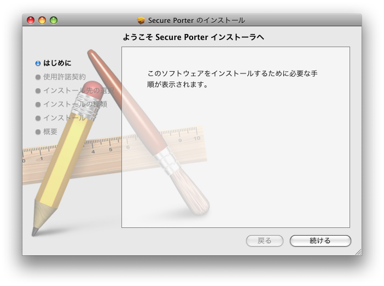This screenshot has height=286, width=384.
Task: Click the ようこそ Secure Porter インストーラへ heading
Action: [x=193, y=37]
